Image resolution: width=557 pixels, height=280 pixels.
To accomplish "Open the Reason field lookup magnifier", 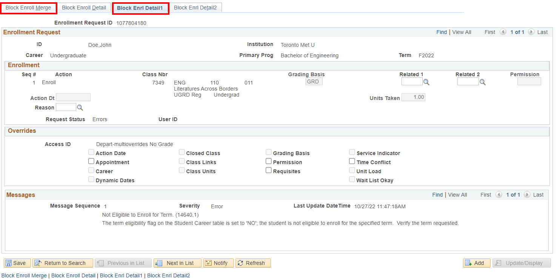I will 80,108.
